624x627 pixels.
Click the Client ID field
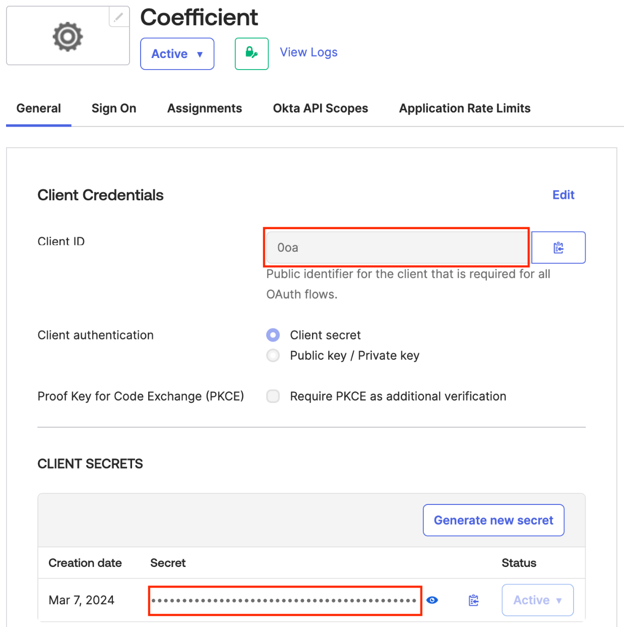397,248
